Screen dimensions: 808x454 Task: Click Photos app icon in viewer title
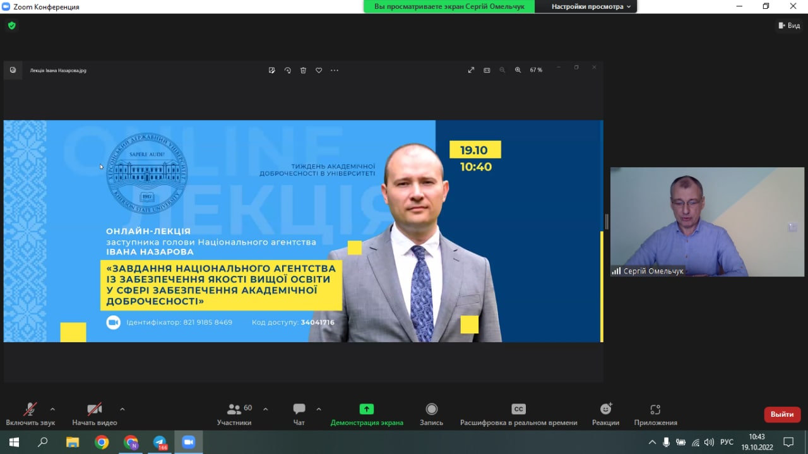(13, 70)
